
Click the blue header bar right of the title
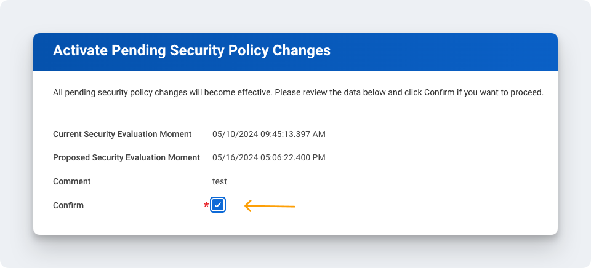(443, 50)
